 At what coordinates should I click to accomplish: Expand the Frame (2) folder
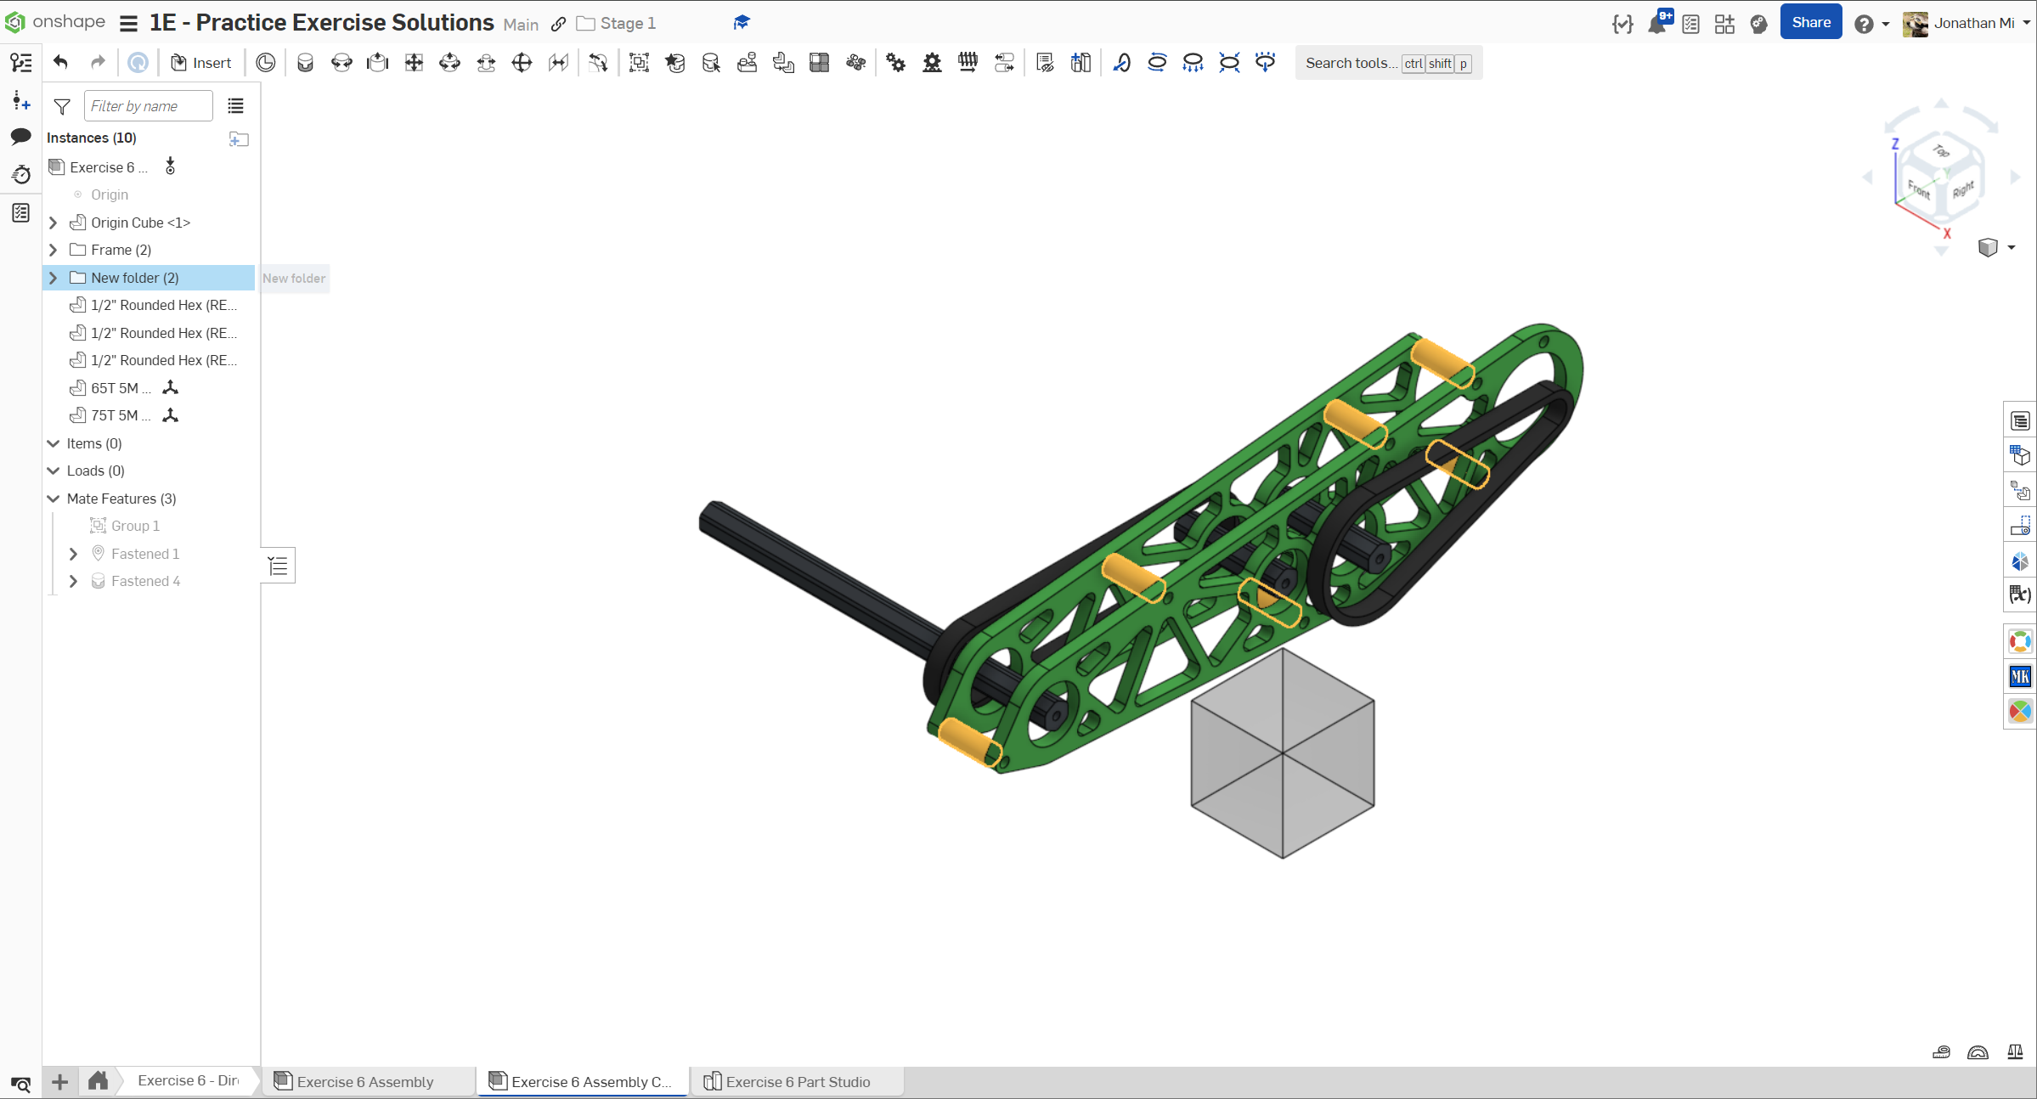click(x=54, y=250)
